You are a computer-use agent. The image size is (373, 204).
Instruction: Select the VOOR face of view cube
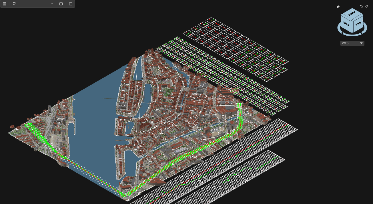coord(358,24)
